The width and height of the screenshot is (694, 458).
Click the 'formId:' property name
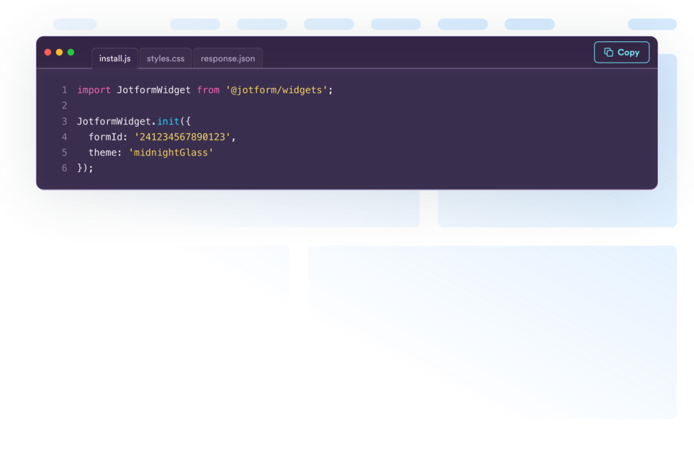click(x=108, y=137)
